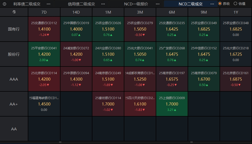
Task: Select the 估值 radio button
Action: click(235, 4)
